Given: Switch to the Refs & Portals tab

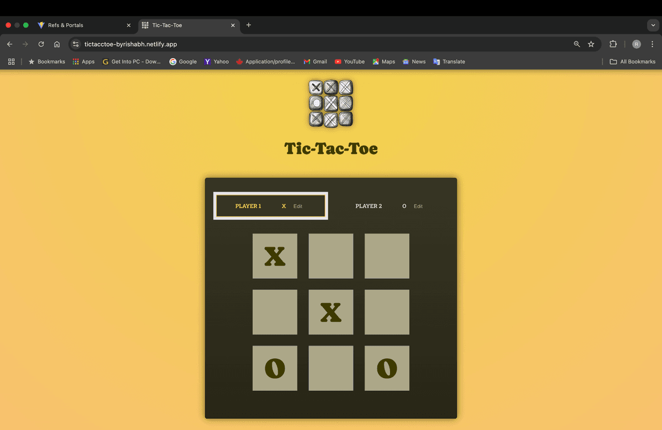Looking at the screenshot, I should click(x=83, y=25).
